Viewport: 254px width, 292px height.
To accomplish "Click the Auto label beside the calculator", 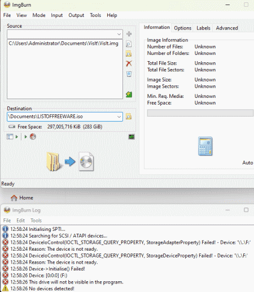I will [x=247, y=162].
